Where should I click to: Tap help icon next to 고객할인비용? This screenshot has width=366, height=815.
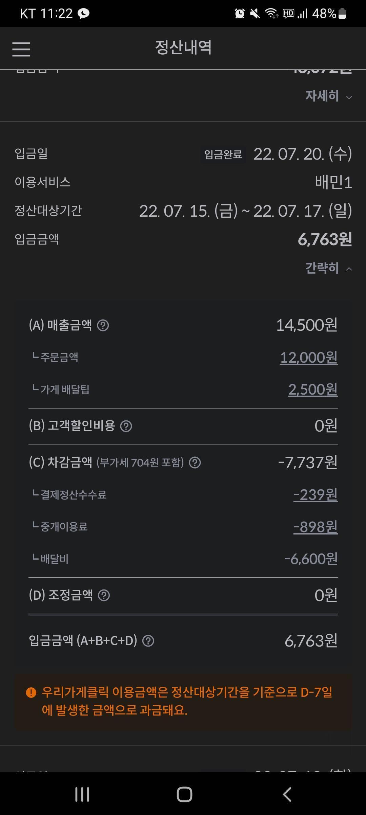(x=126, y=426)
